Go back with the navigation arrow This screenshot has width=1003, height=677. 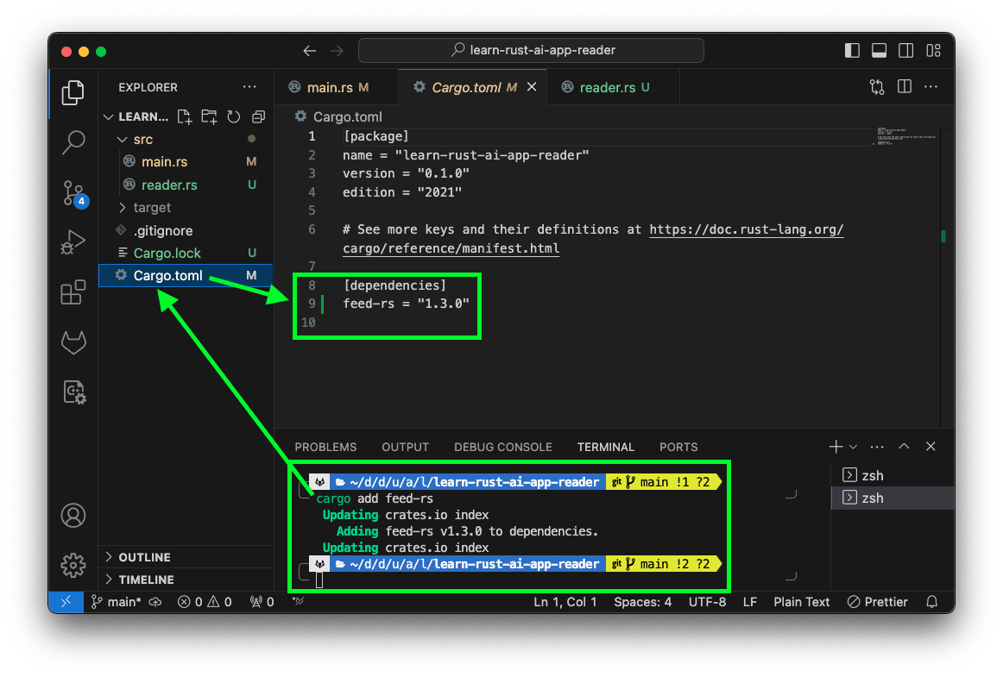pyautogui.click(x=310, y=51)
